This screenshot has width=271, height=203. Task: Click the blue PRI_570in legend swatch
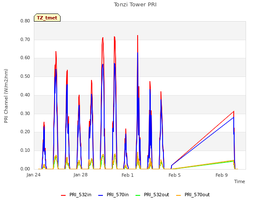point(101,195)
